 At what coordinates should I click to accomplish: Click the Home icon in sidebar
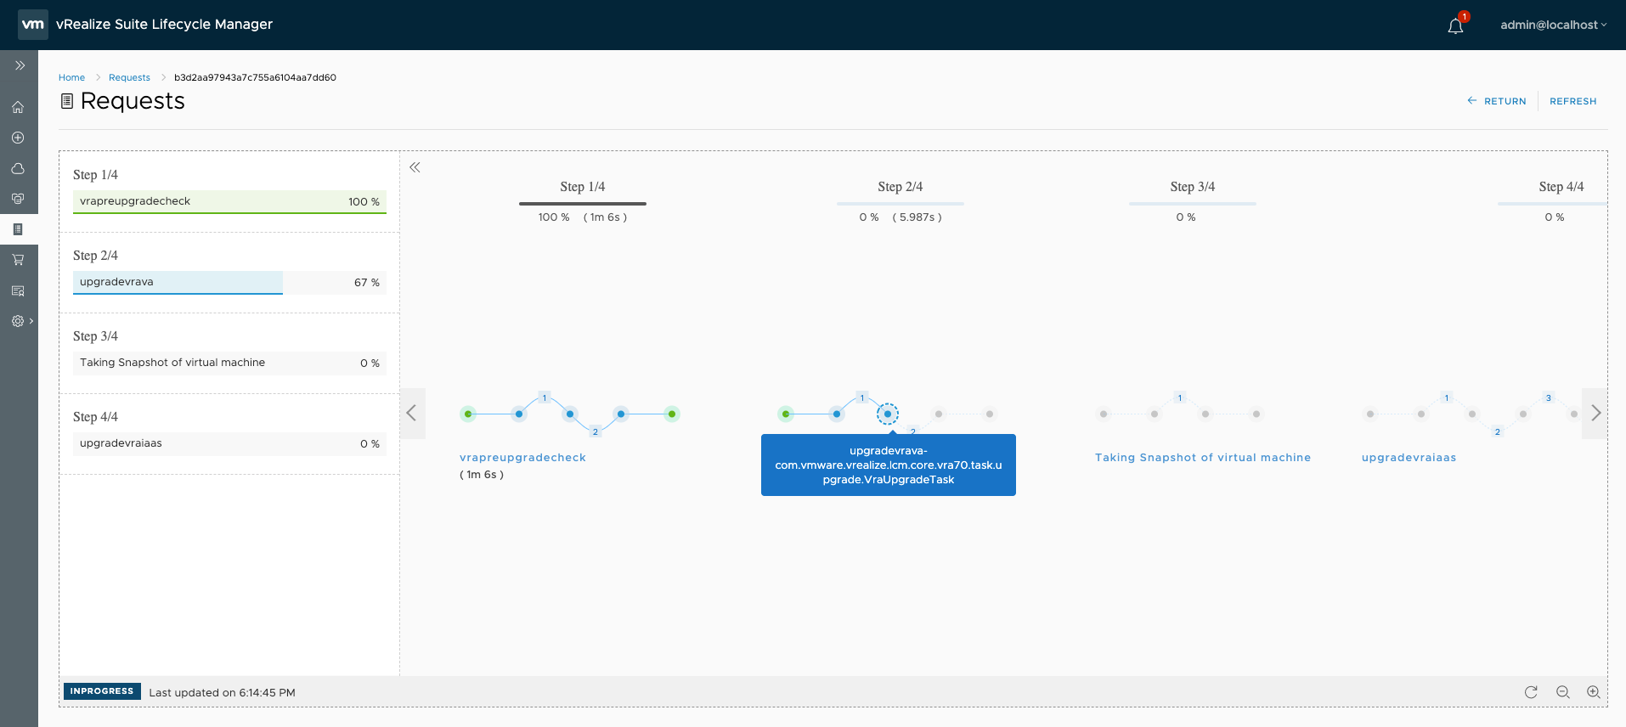18,107
